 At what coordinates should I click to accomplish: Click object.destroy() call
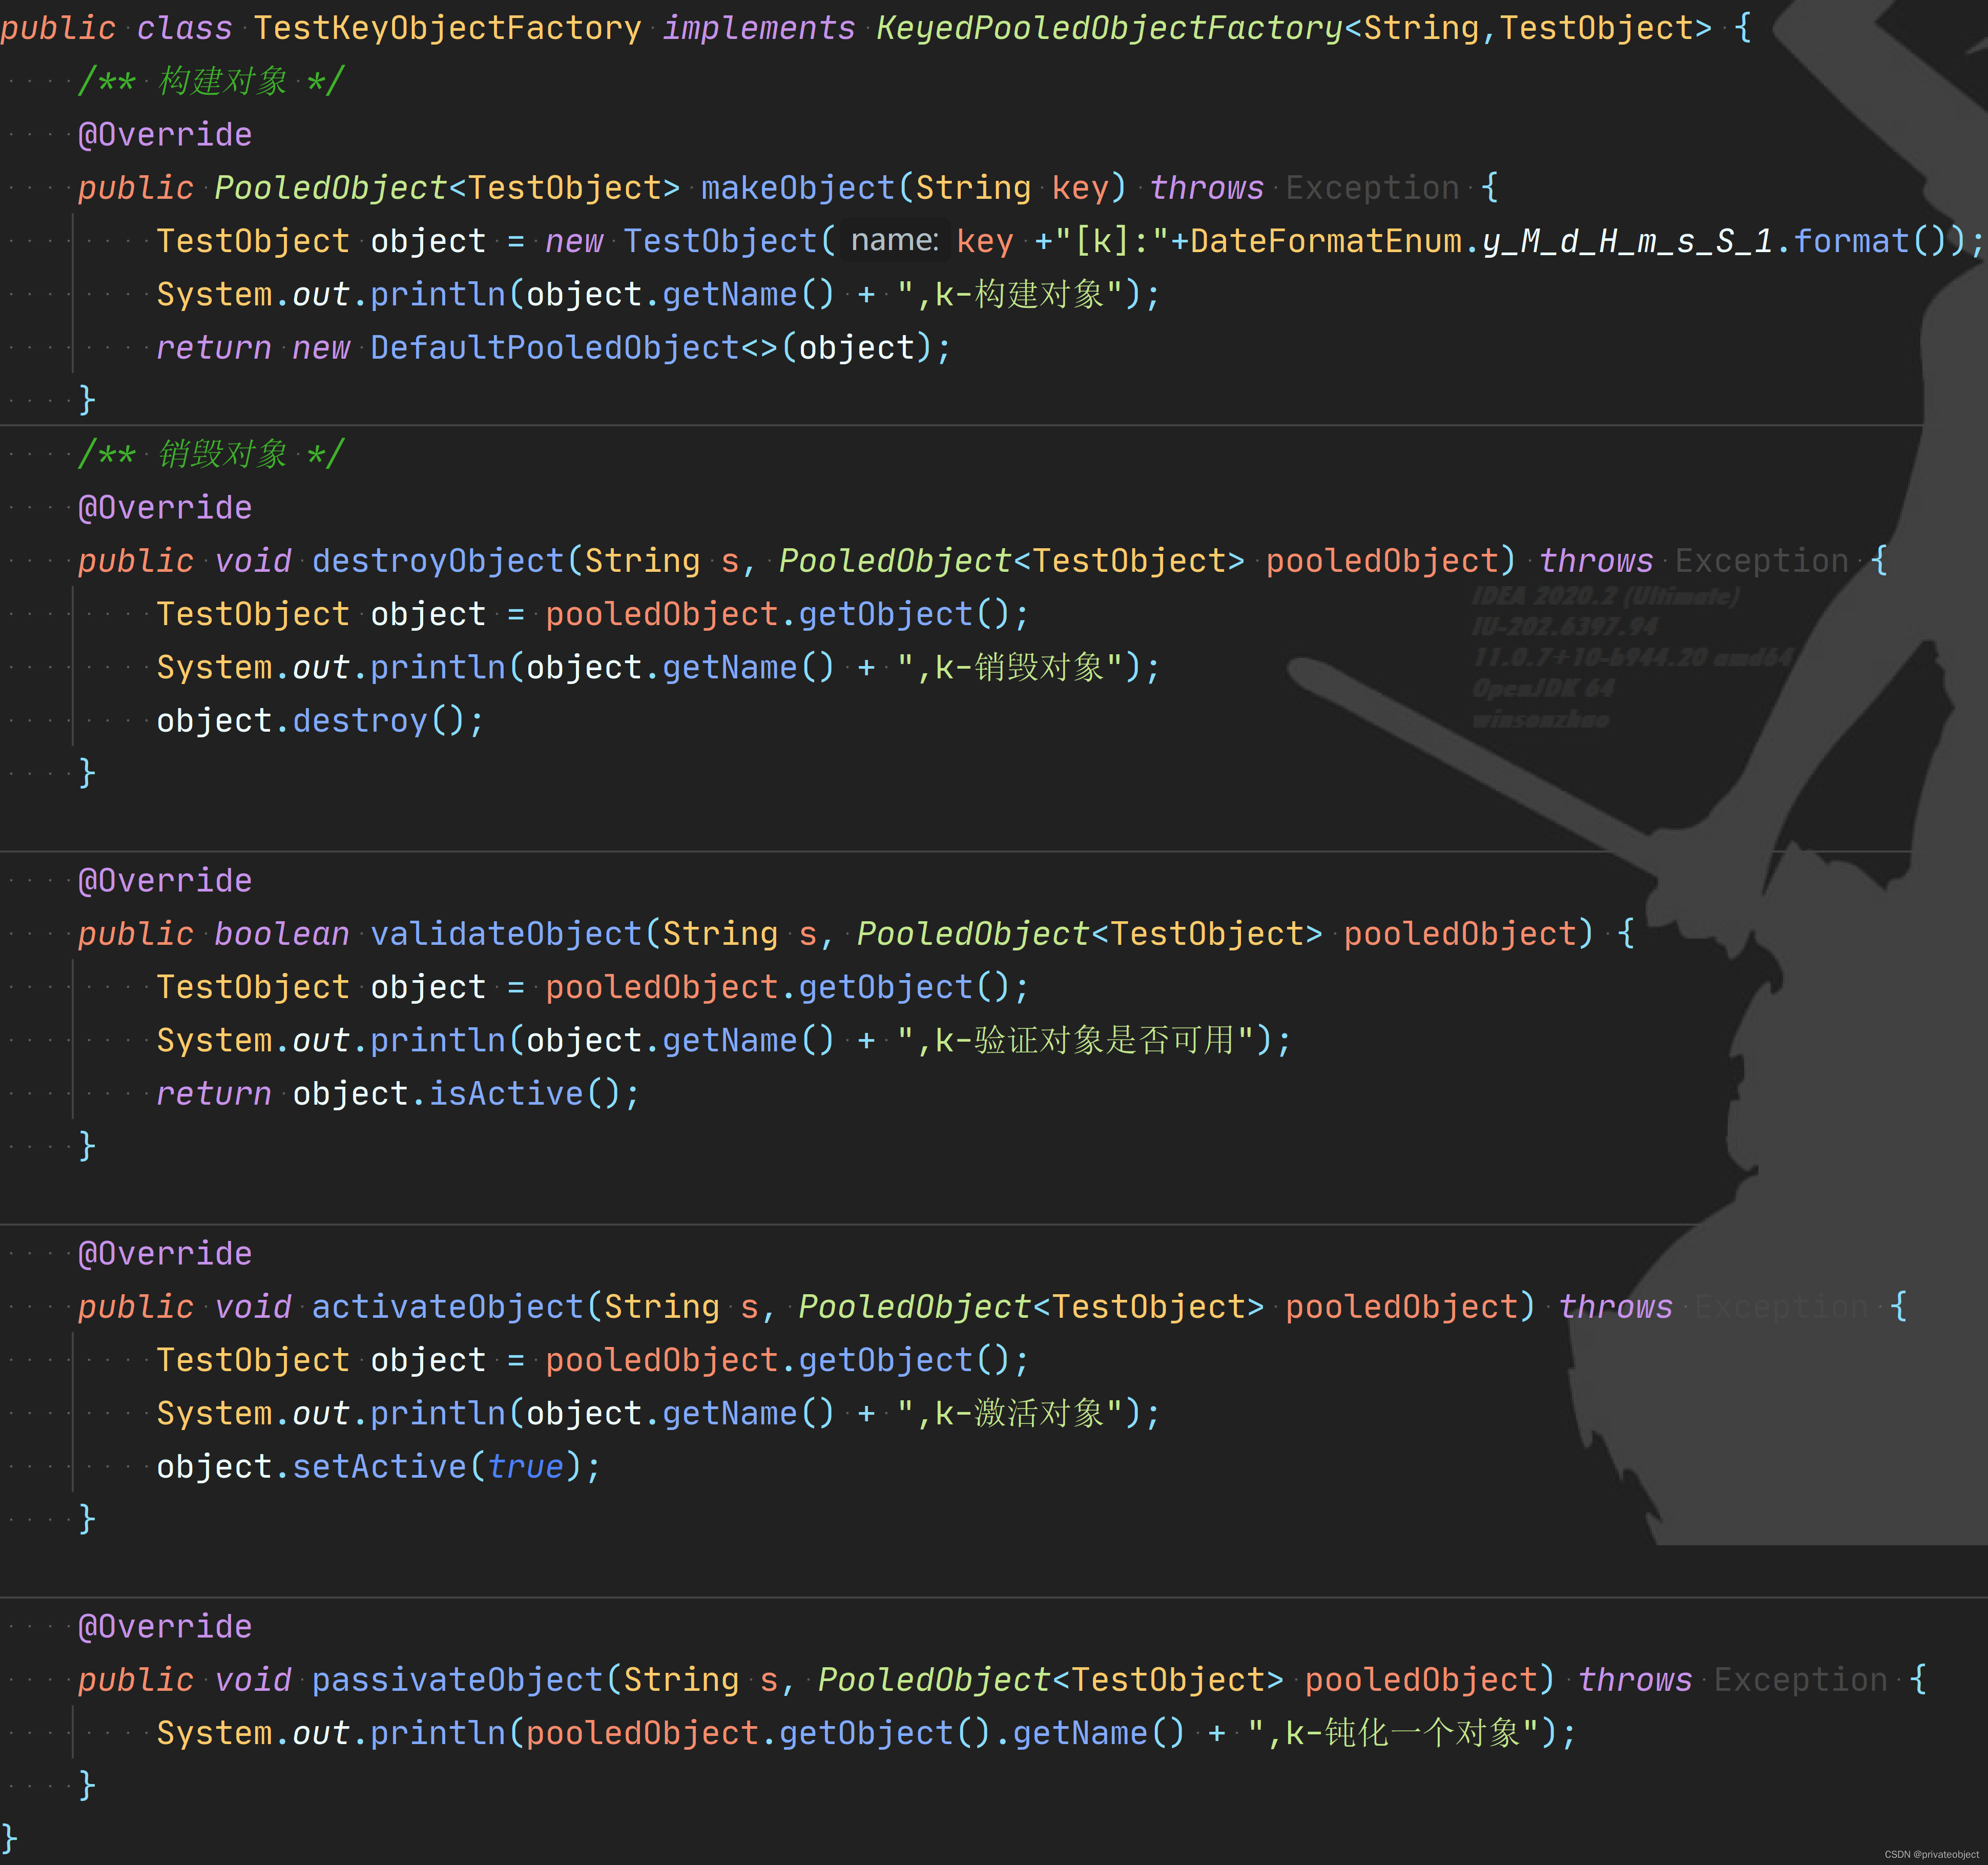coord(360,721)
